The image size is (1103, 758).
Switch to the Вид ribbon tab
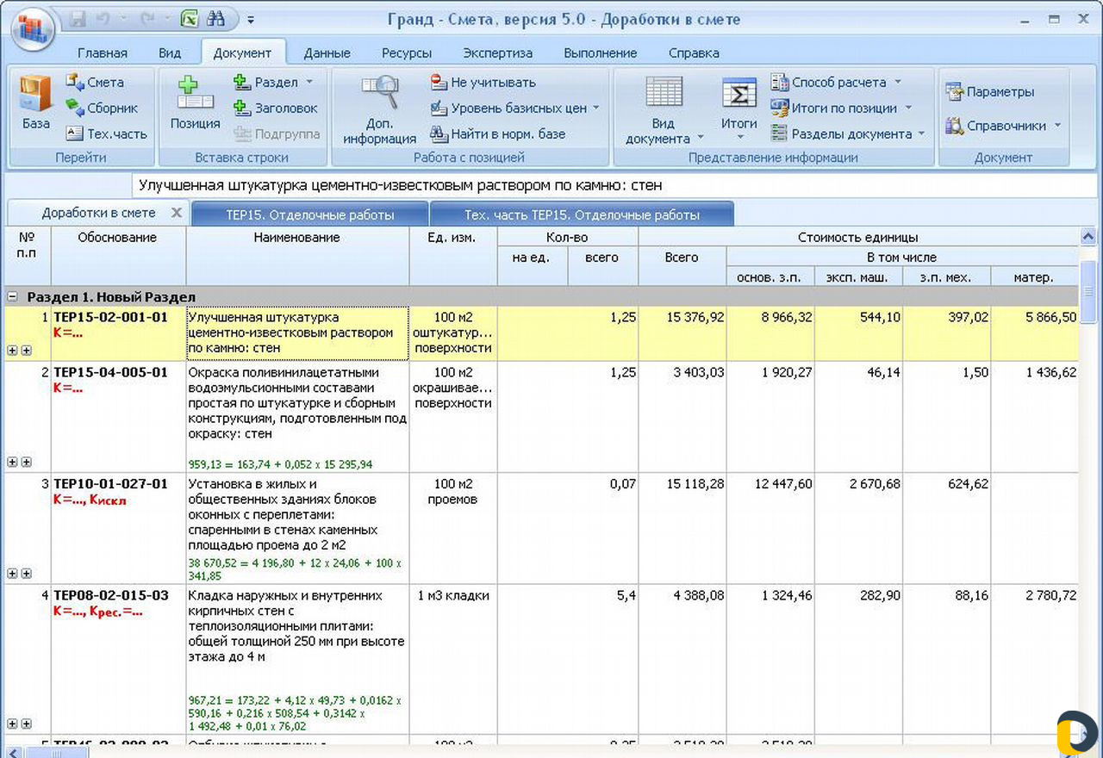(170, 53)
